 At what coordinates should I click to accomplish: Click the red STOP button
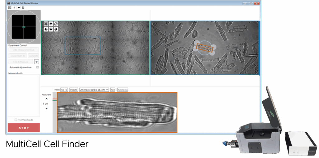tap(24, 128)
